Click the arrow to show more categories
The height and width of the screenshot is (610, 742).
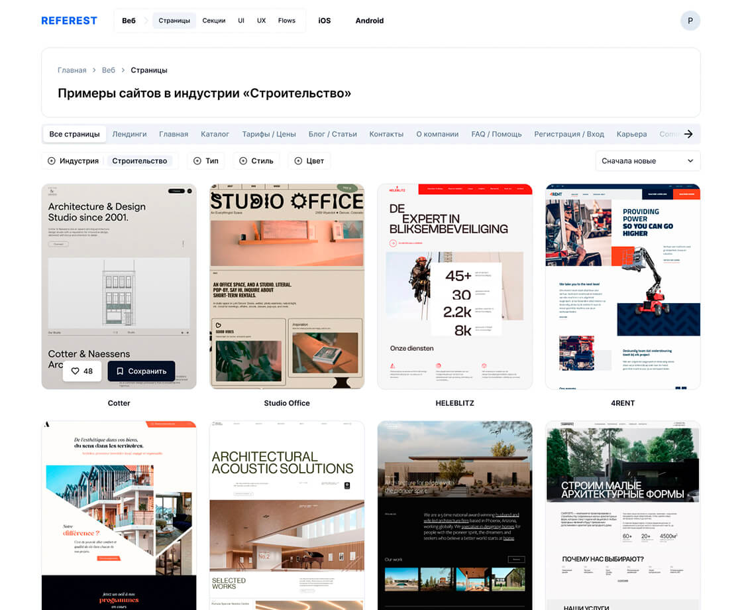[x=688, y=134]
